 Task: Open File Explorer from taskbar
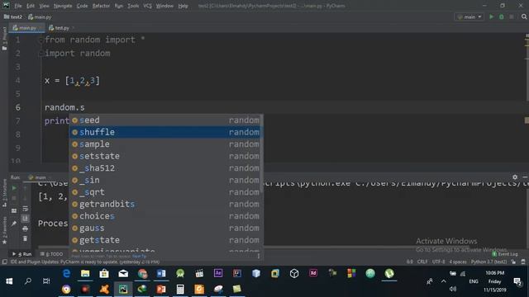coord(85,273)
